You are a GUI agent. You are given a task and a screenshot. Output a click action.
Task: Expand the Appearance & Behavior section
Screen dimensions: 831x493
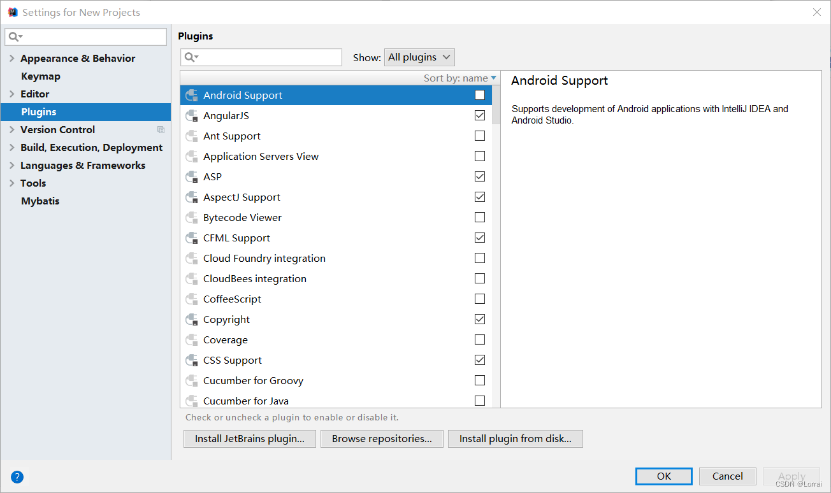tap(11, 59)
